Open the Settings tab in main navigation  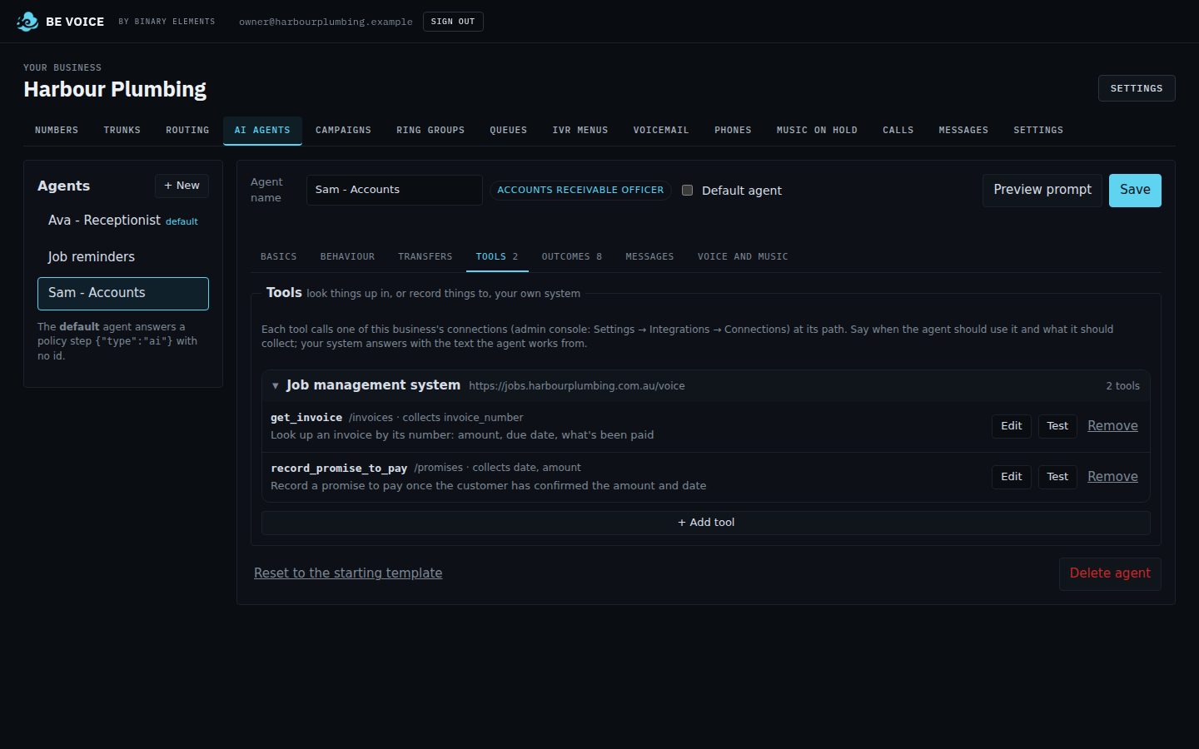[1038, 131]
